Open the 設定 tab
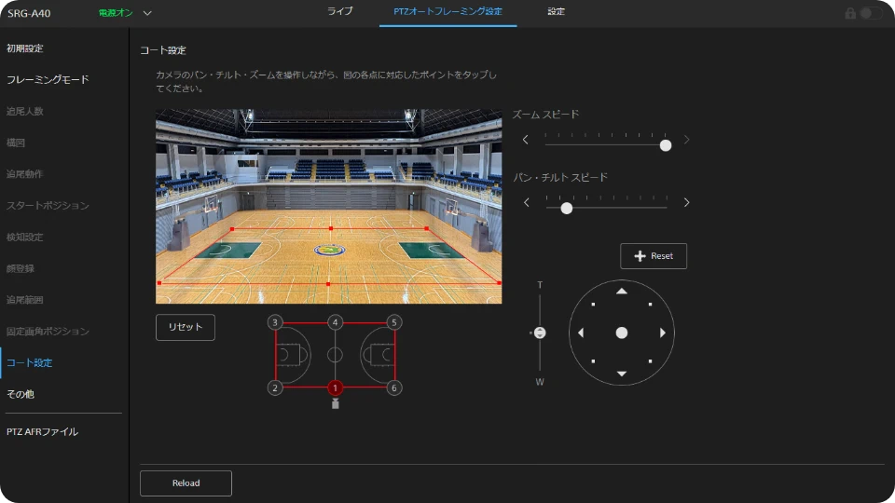The height and width of the screenshot is (503, 895). 556,12
